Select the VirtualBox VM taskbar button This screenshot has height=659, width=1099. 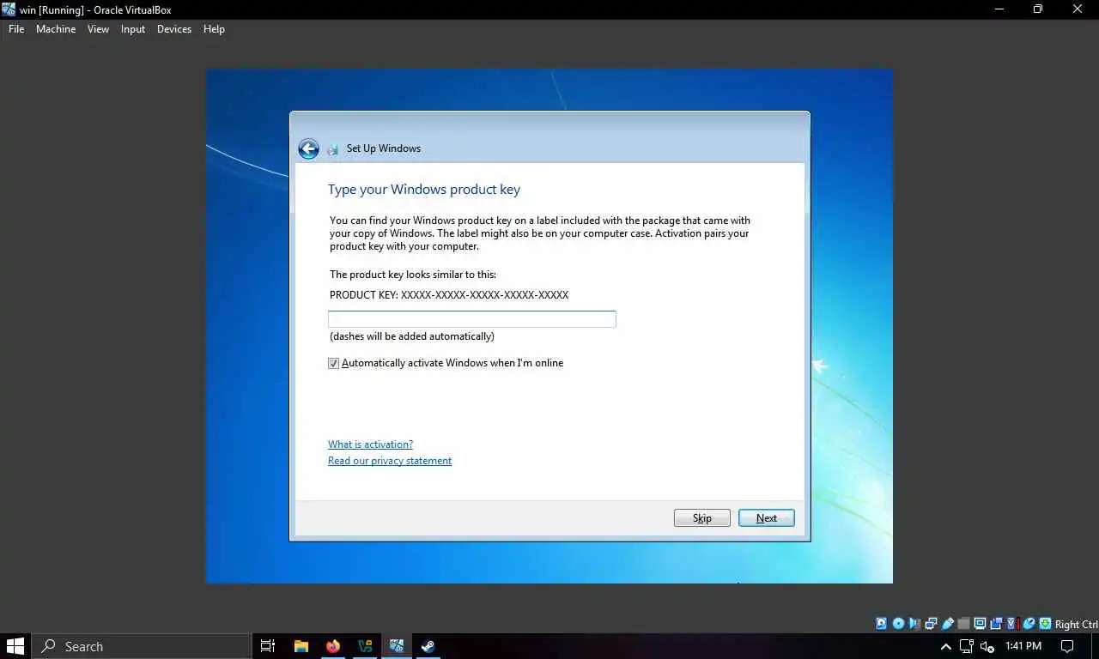click(x=397, y=646)
